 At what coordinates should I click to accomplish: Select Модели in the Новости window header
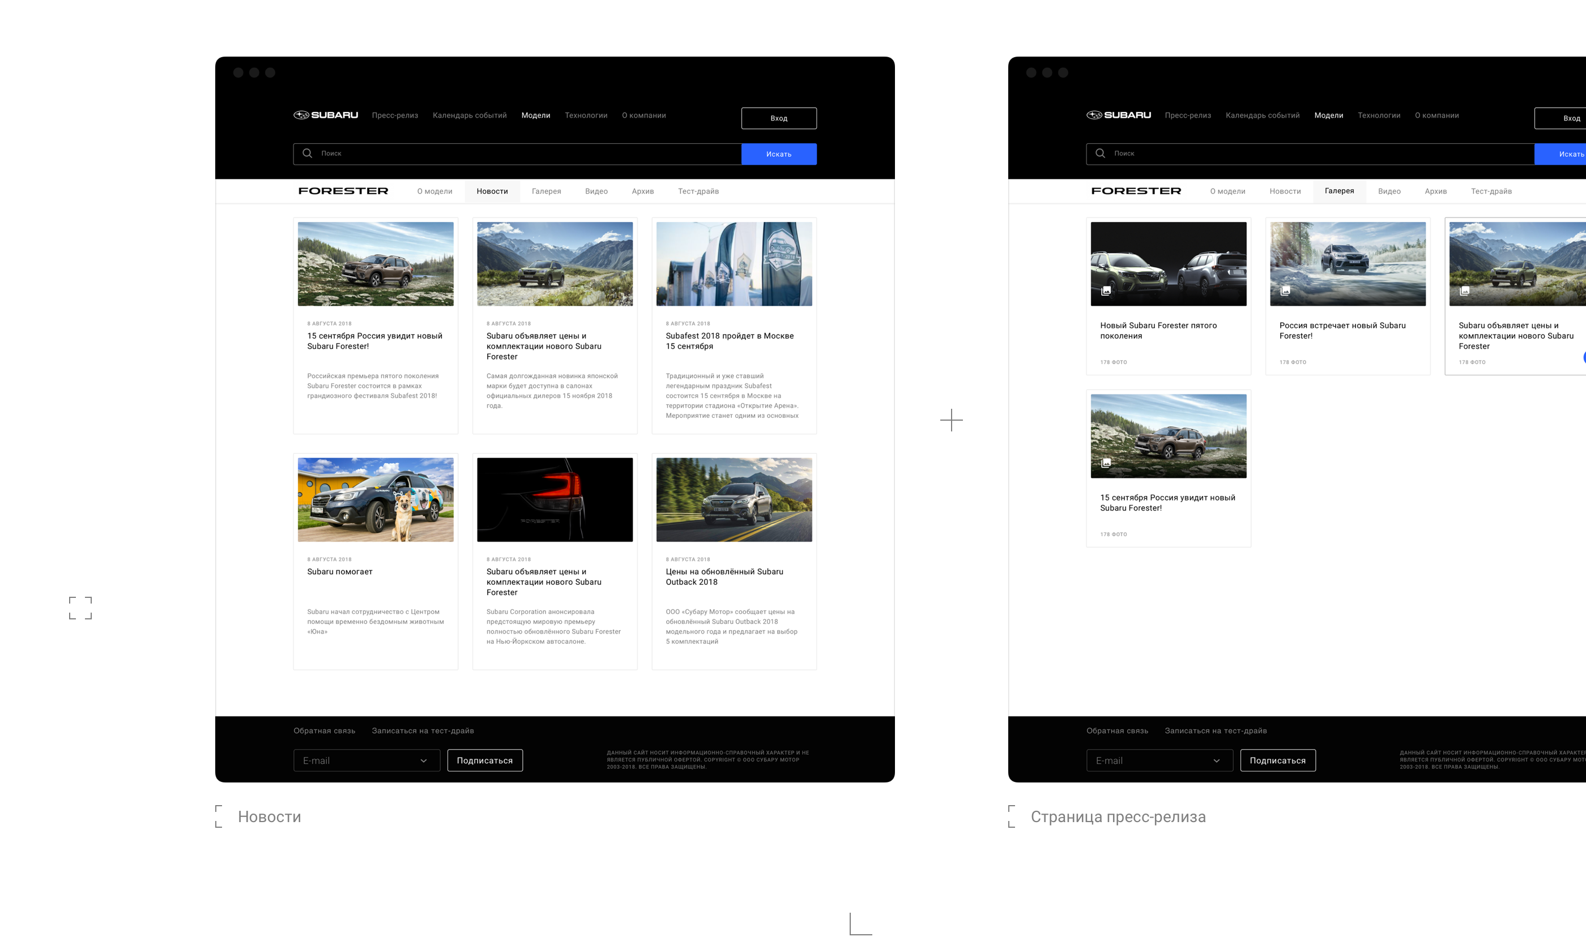535,116
